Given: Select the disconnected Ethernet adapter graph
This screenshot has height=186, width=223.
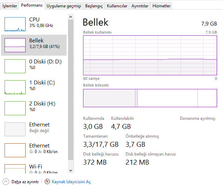Looking at the screenshot, I should tap(15, 129).
